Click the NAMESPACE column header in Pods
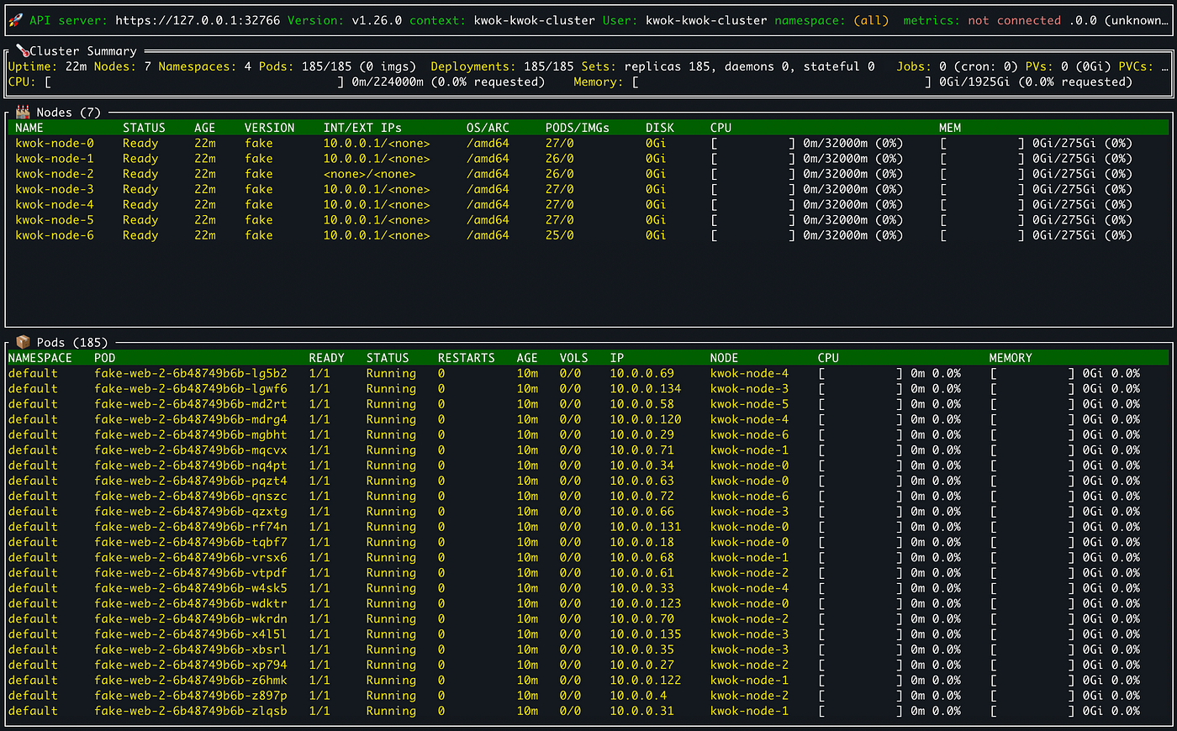Viewport: 1177px width, 731px height. pyautogui.click(x=40, y=358)
